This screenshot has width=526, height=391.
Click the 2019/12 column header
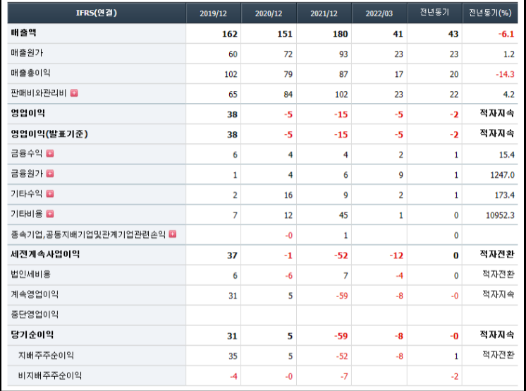pyautogui.click(x=214, y=13)
